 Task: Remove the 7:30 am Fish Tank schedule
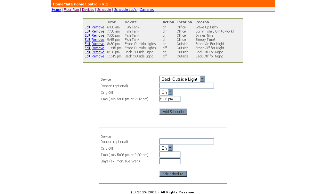pos(98,31)
